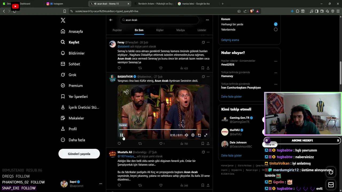Viewport: 342px width, 192px height.
Task: Pause the playing tweet video
Action: 122,135
